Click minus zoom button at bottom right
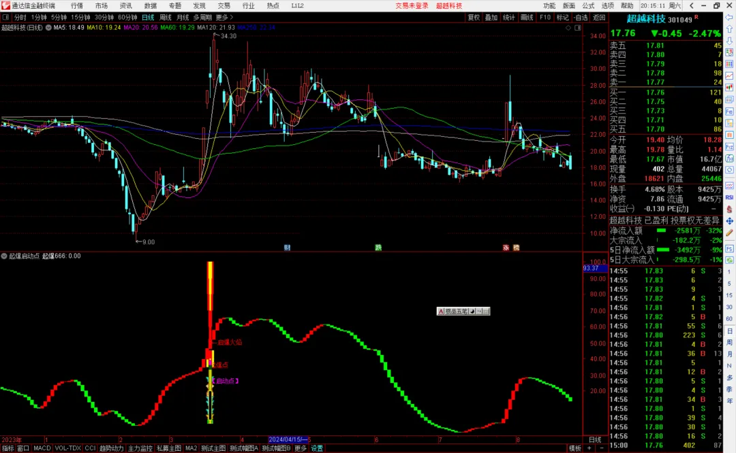Viewport: 736px width, 453px height. click(x=602, y=448)
